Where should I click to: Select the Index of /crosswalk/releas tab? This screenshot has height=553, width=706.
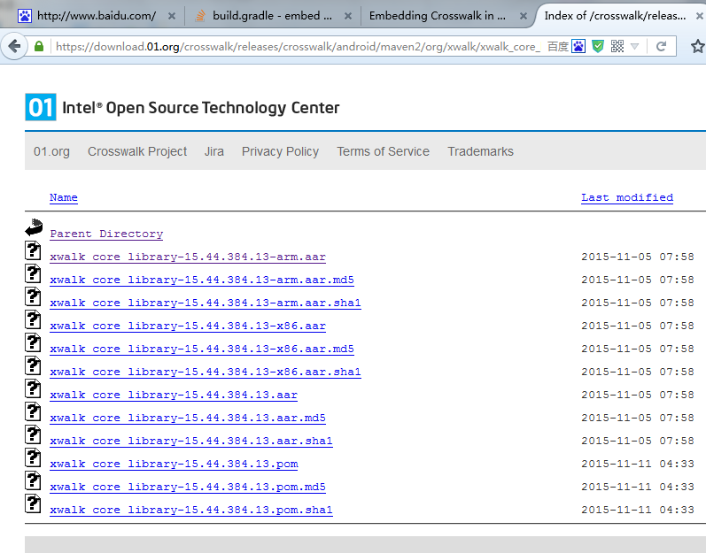(615, 16)
